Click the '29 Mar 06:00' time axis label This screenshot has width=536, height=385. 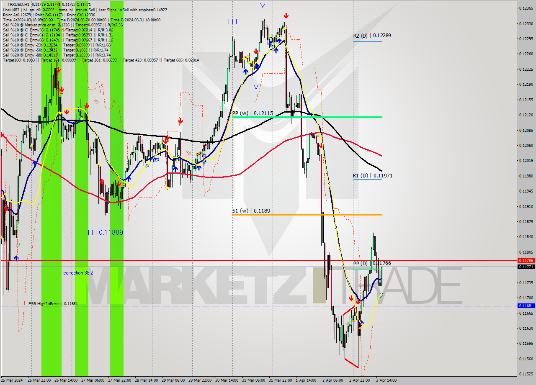tap(173, 380)
